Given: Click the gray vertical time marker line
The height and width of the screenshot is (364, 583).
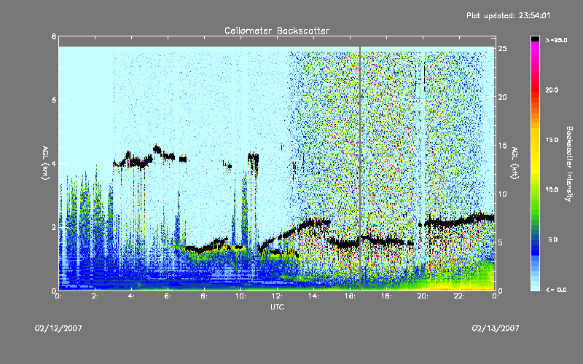Looking at the screenshot, I should point(360,168).
